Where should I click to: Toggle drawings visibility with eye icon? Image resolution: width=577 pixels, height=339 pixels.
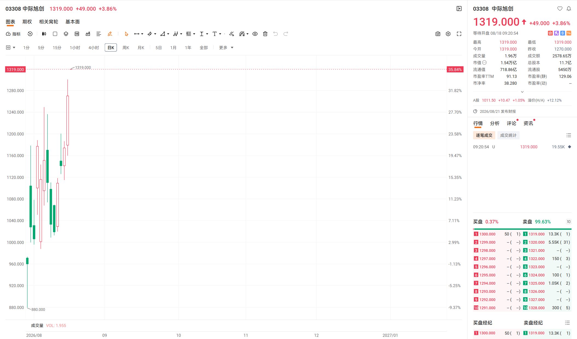255,34
